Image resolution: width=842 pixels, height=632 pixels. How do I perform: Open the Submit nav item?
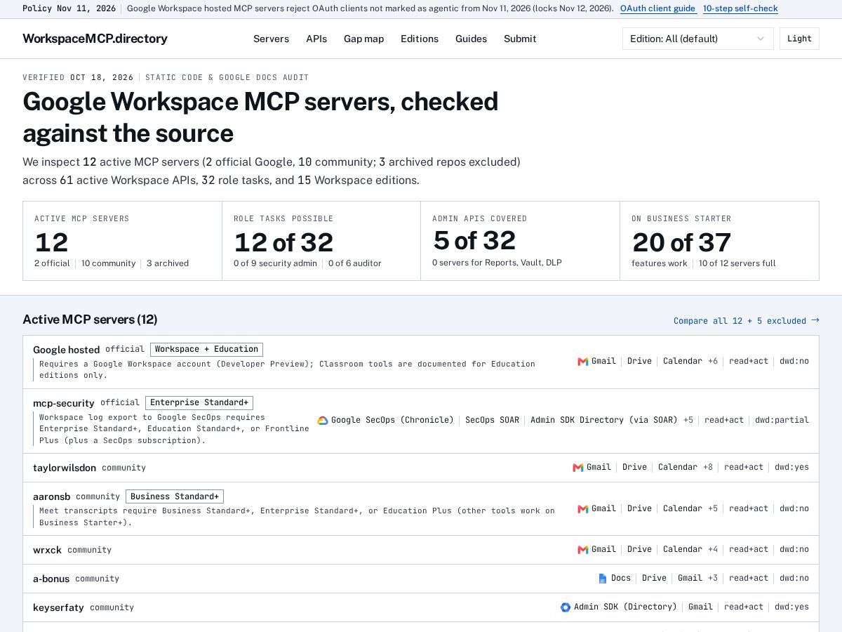tap(520, 39)
